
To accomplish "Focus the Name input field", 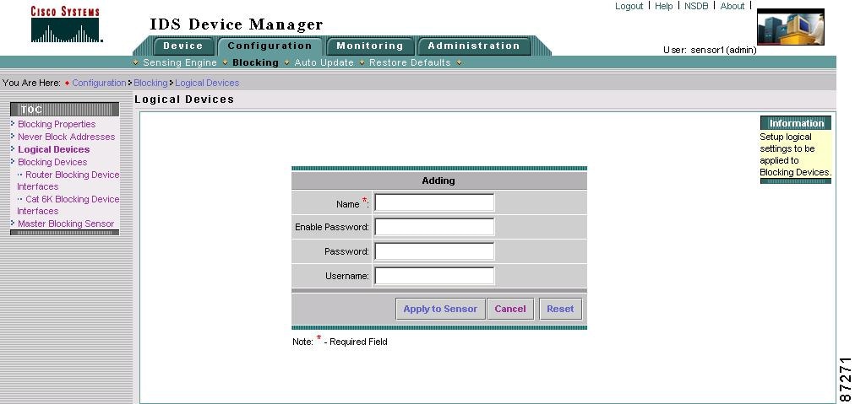I will [434, 202].
